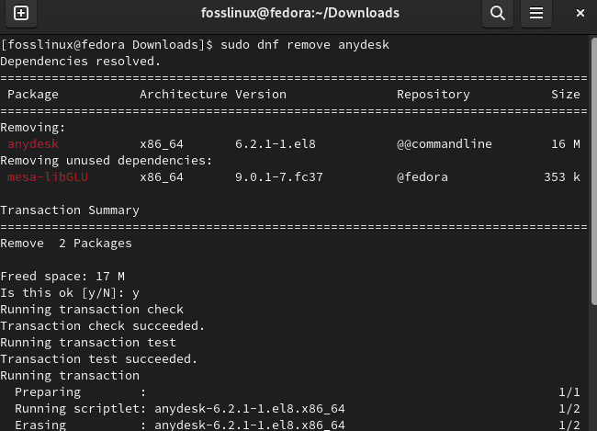Click the red 'mesa-libGLU' package name
This screenshot has width=597, height=431.
(x=48, y=177)
